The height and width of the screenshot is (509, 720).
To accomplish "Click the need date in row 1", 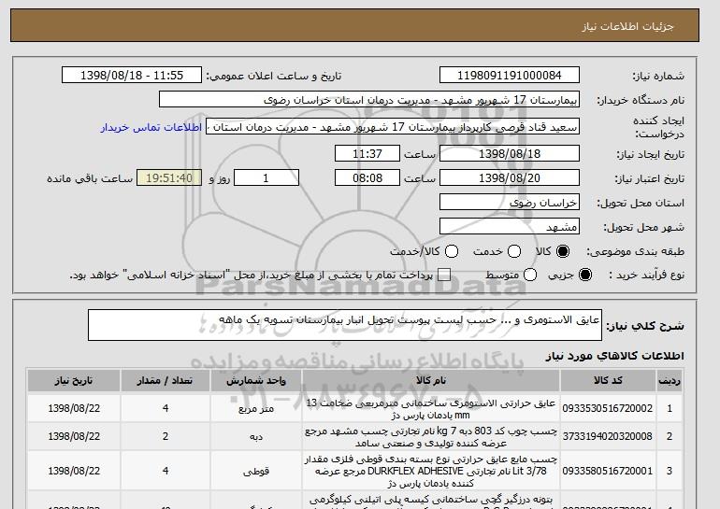I will click(x=74, y=408).
